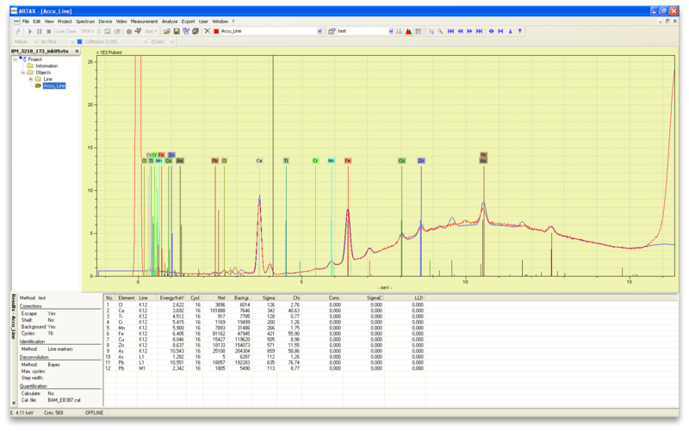Viewport: 689px width, 431px height.
Task: Click the Net column header
Action: (x=215, y=298)
